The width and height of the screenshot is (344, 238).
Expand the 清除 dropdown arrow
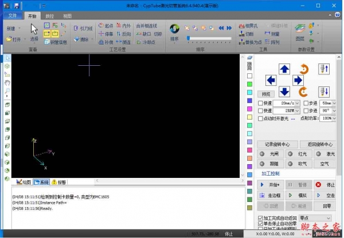tap(92, 39)
